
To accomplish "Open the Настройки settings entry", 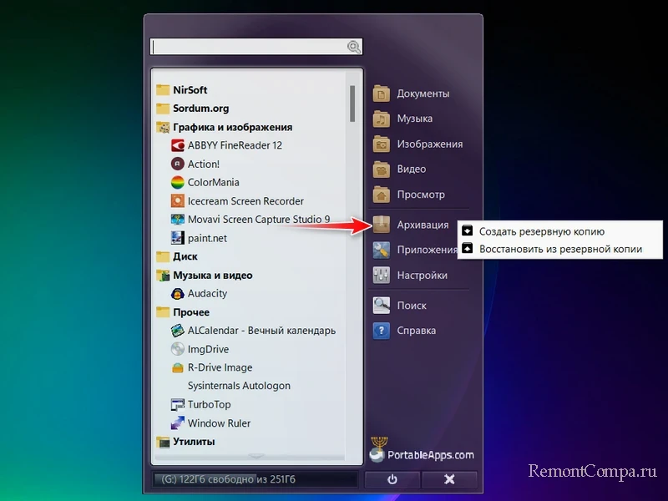I will point(422,275).
